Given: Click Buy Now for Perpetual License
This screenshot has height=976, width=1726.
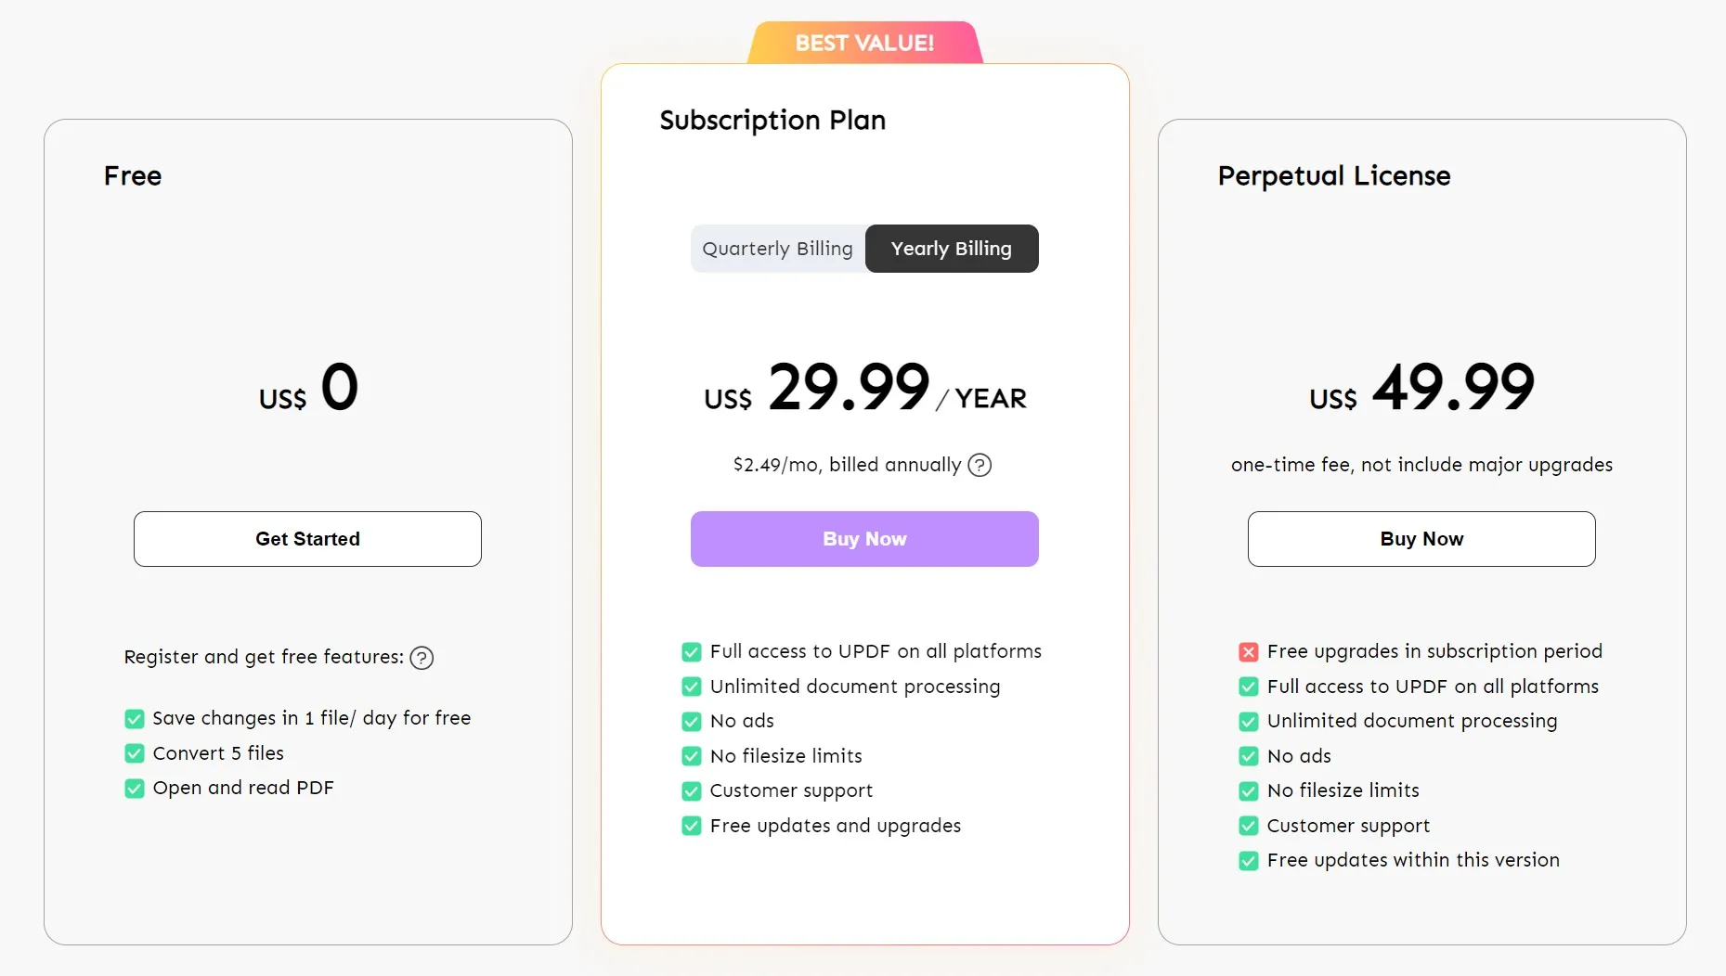Looking at the screenshot, I should (1421, 539).
